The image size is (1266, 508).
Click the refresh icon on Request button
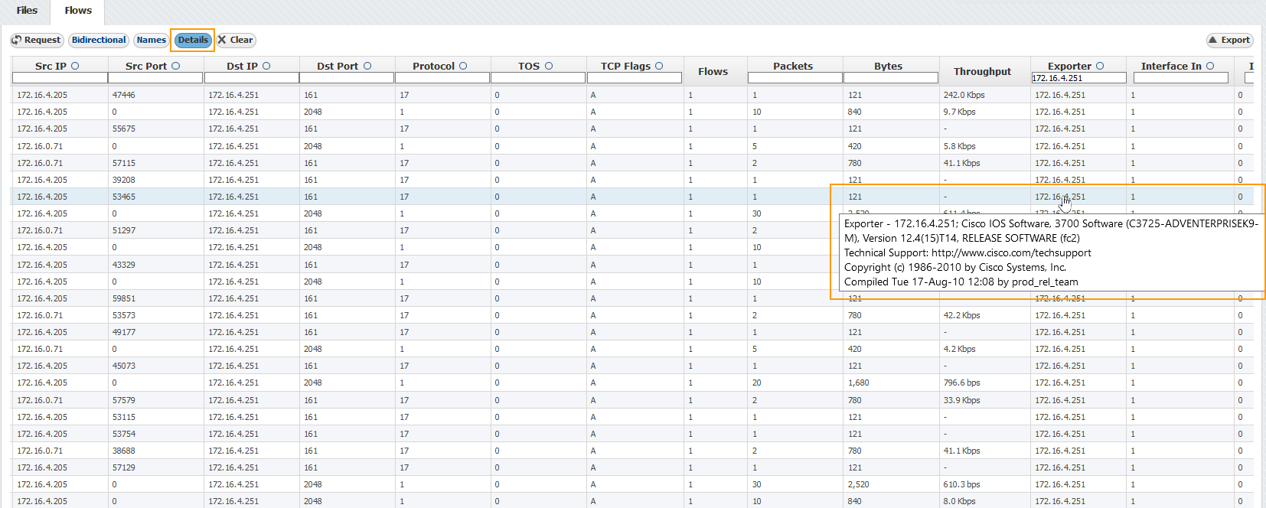(x=17, y=41)
